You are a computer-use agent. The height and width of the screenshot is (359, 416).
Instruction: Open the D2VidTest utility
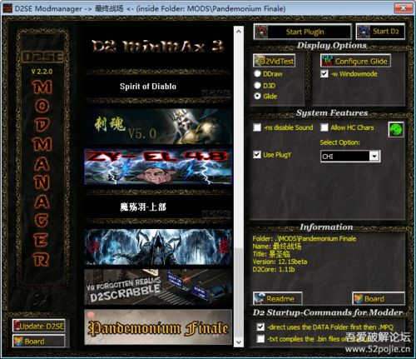pyautogui.click(x=274, y=61)
